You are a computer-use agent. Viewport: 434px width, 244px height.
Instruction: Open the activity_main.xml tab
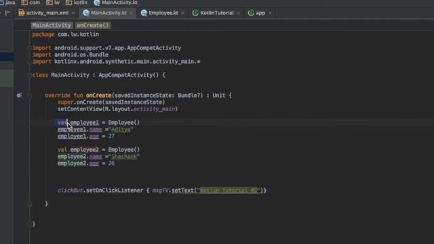(43, 13)
